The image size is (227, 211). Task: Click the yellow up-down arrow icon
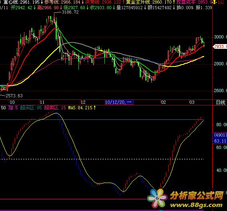click(x=215, y=2)
